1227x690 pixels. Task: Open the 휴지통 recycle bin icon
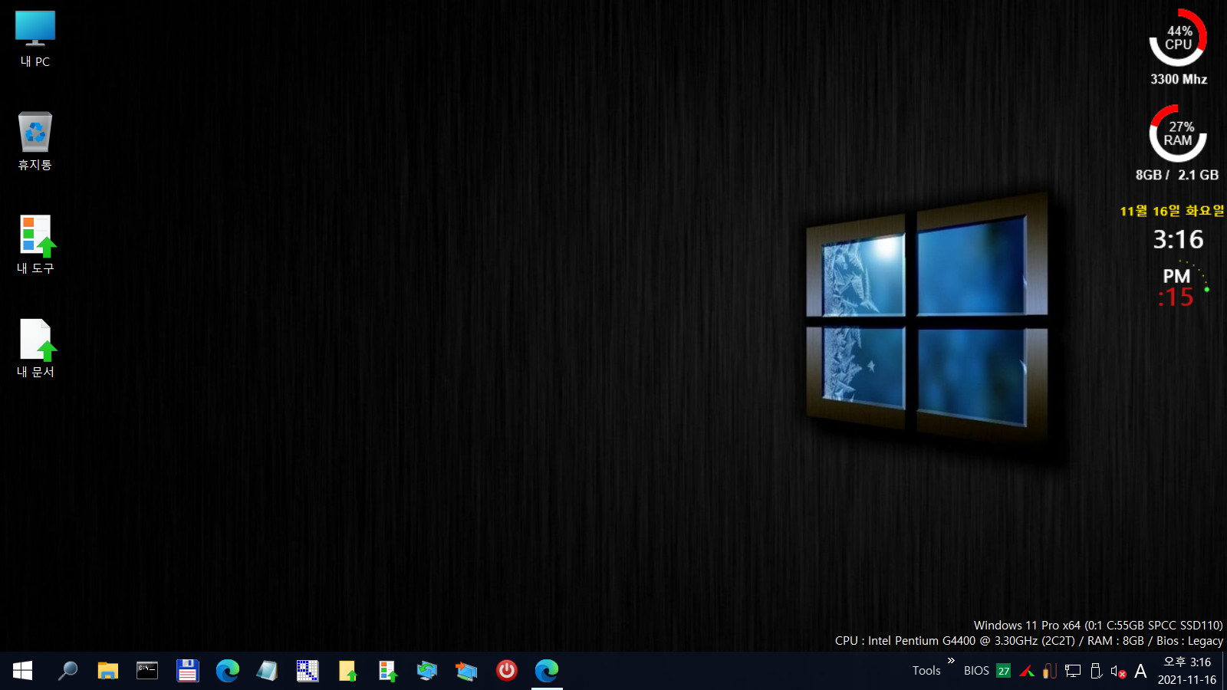pos(35,141)
